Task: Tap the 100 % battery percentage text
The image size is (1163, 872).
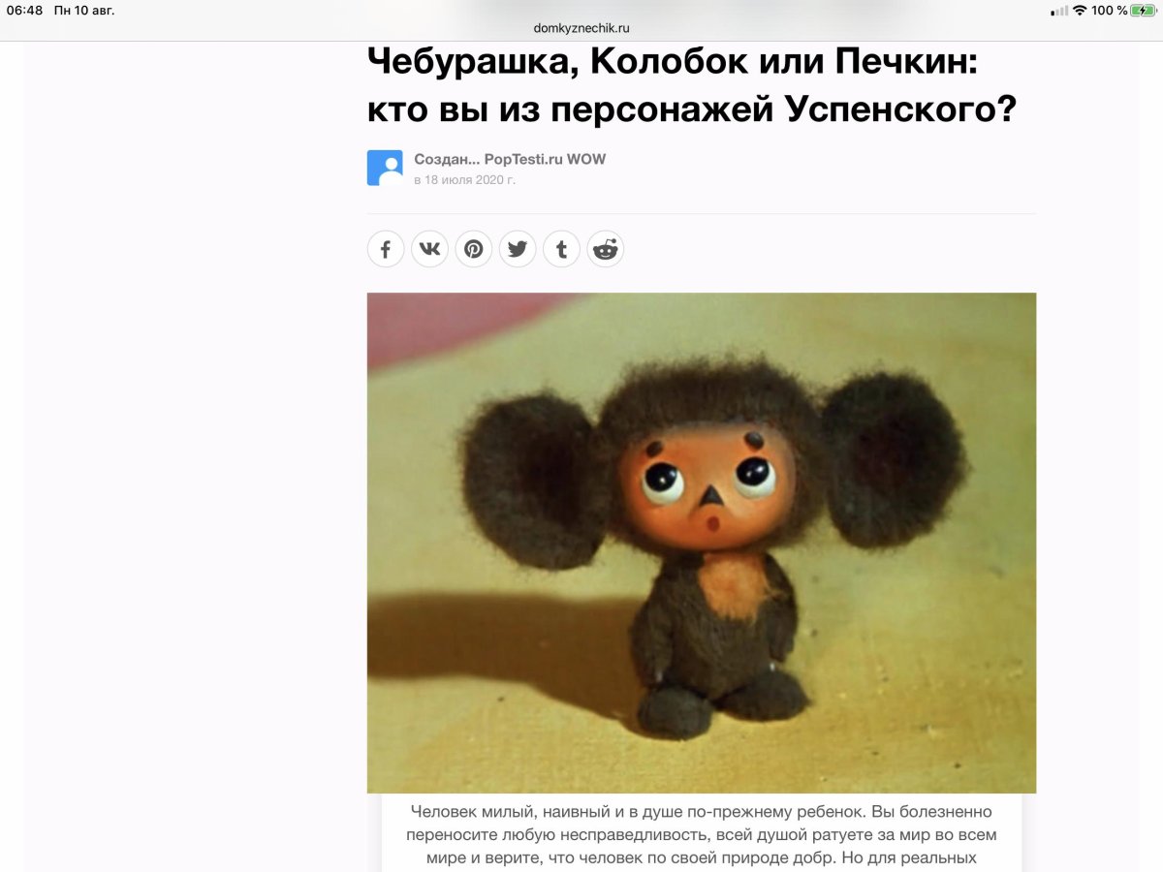Action: click(x=1110, y=11)
